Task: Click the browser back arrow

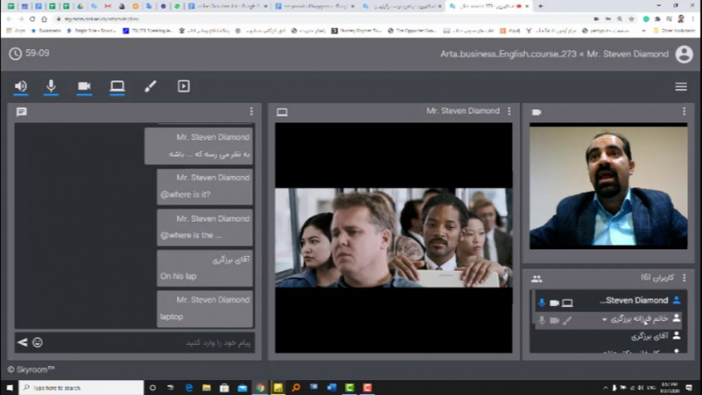Action: pyautogui.click(x=9, y=19)
